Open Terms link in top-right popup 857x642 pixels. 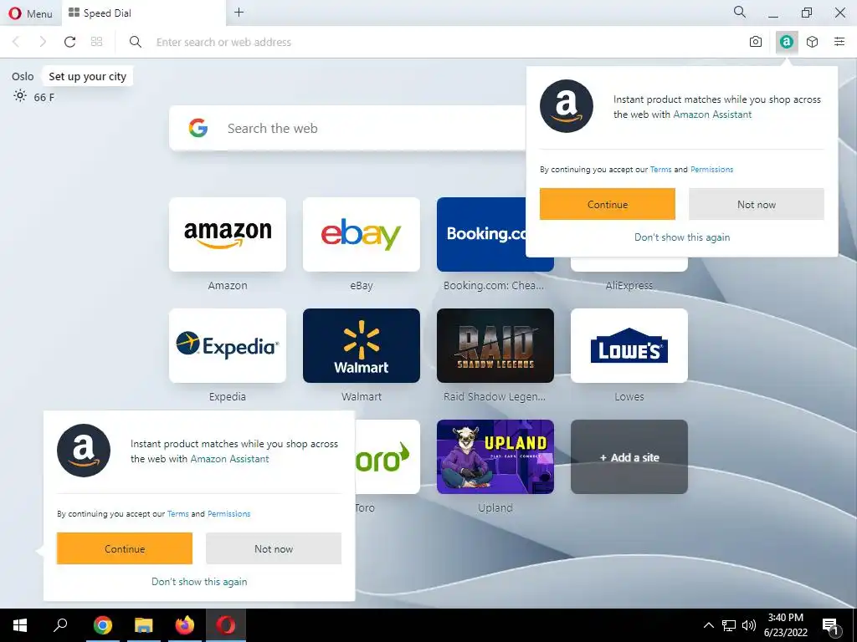click(x=661, y=169)
